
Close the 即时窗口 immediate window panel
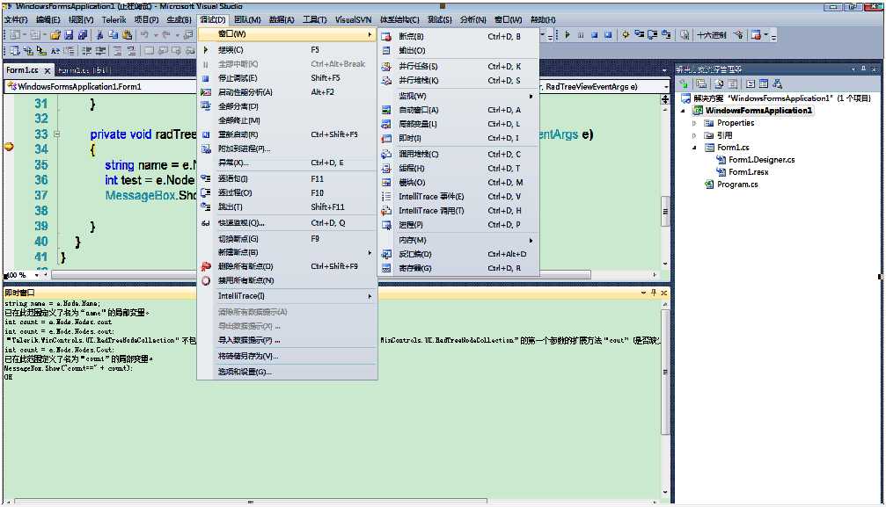coord(664,293)
